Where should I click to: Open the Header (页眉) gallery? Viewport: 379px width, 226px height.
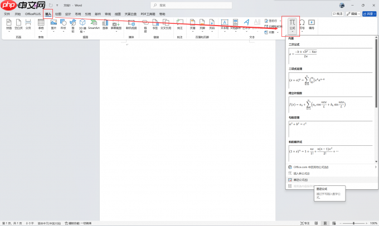tap(192, 26)
